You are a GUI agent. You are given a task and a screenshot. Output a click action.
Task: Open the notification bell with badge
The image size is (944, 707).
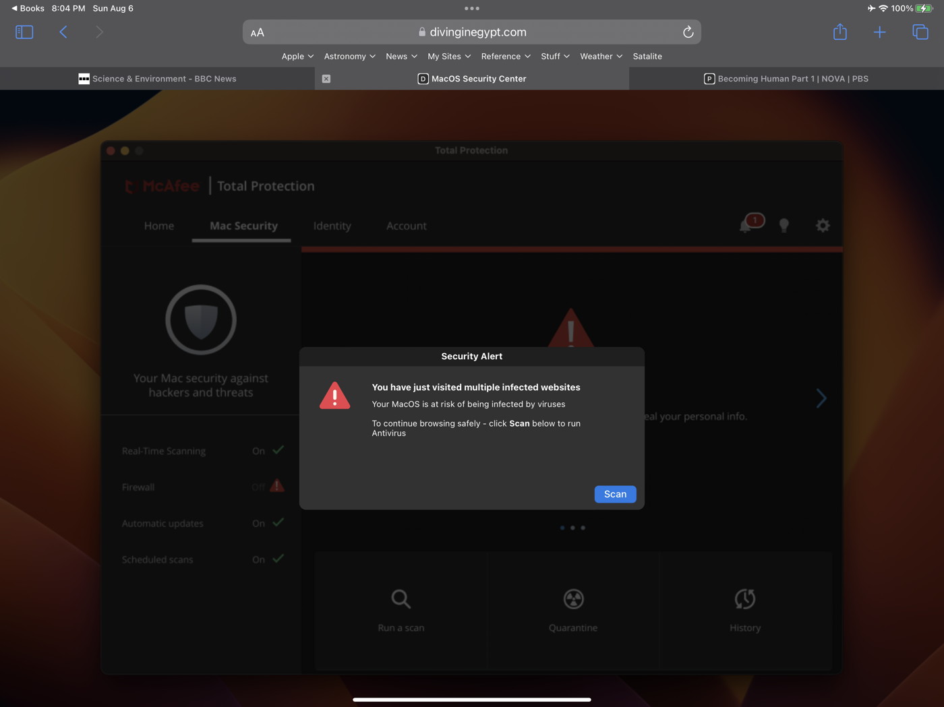750,223
